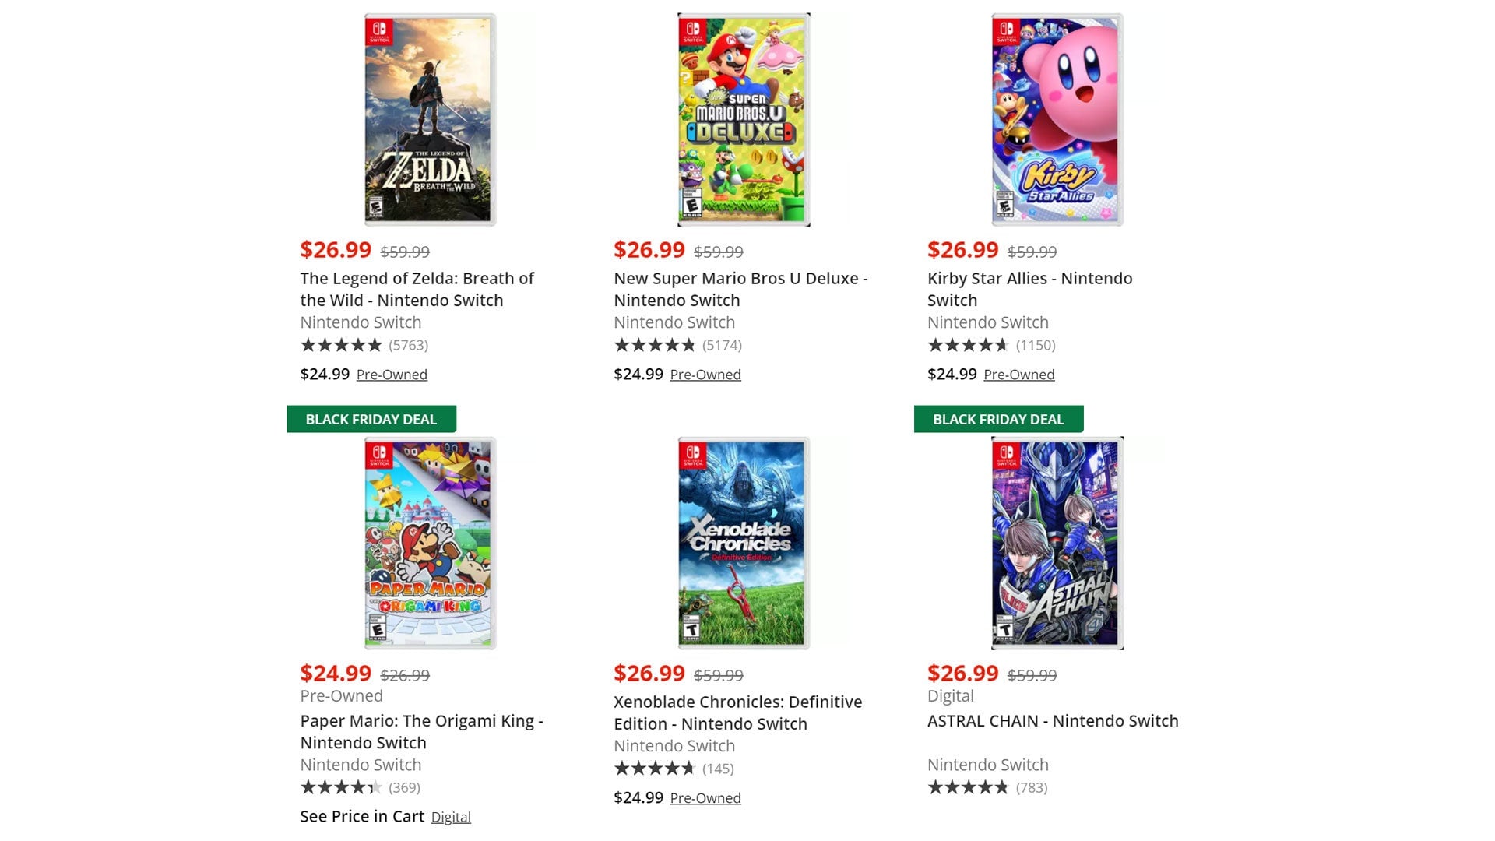
Task: Open the Paper Mario Origami King cover image
Action: point(430,543)
